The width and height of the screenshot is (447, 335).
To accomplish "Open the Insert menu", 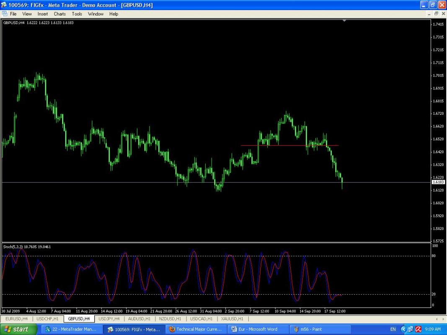I will tap(43, 14).
